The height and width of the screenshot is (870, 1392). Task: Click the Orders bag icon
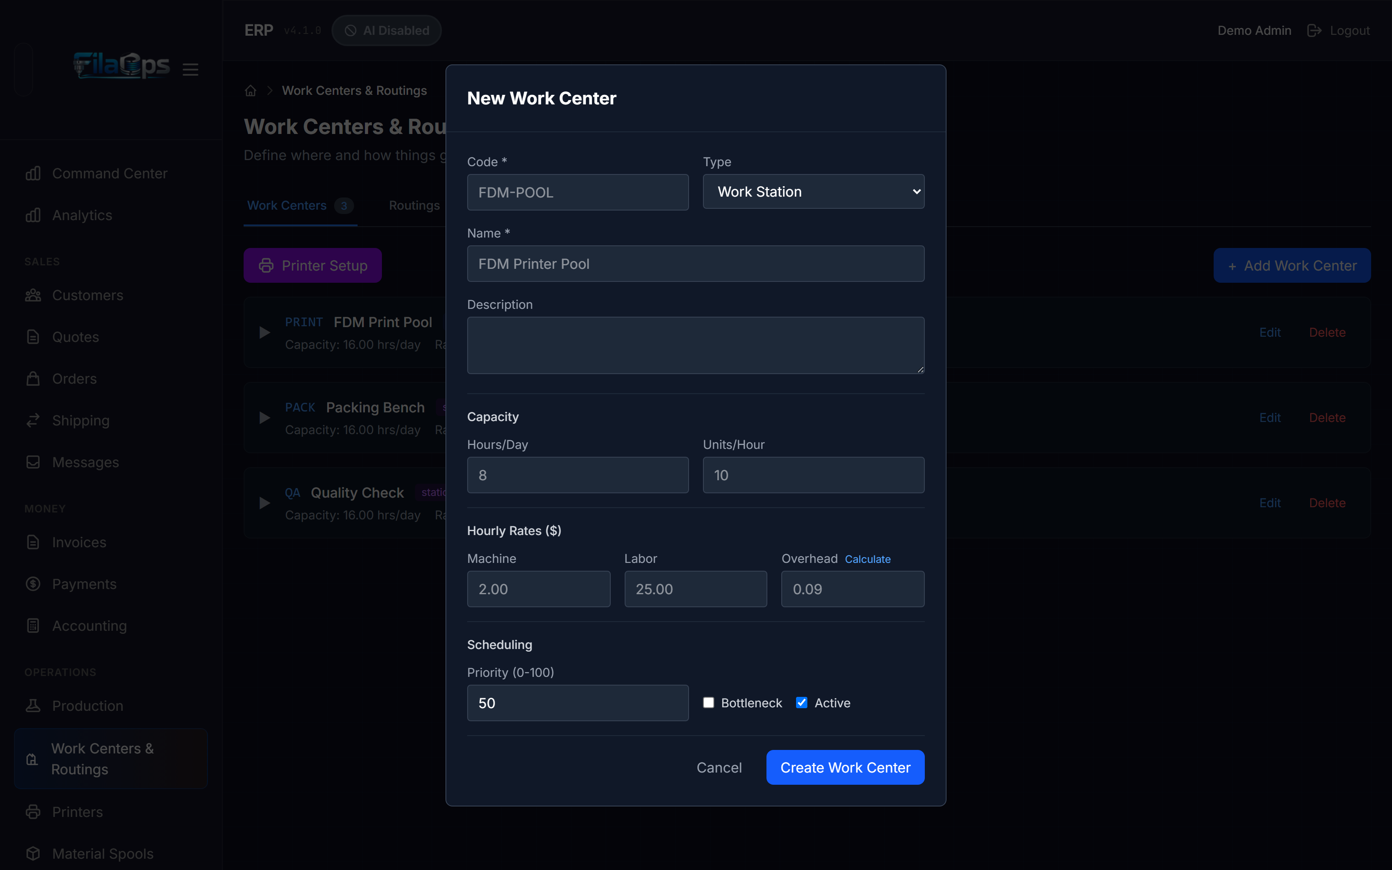click(x=33, y=378)
